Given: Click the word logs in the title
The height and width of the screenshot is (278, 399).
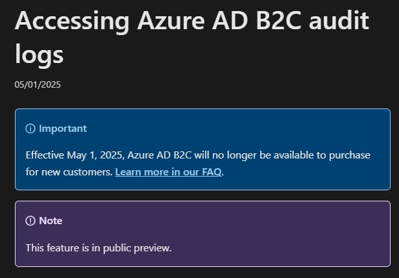Looking at the screenshot, I should (39, 55).
